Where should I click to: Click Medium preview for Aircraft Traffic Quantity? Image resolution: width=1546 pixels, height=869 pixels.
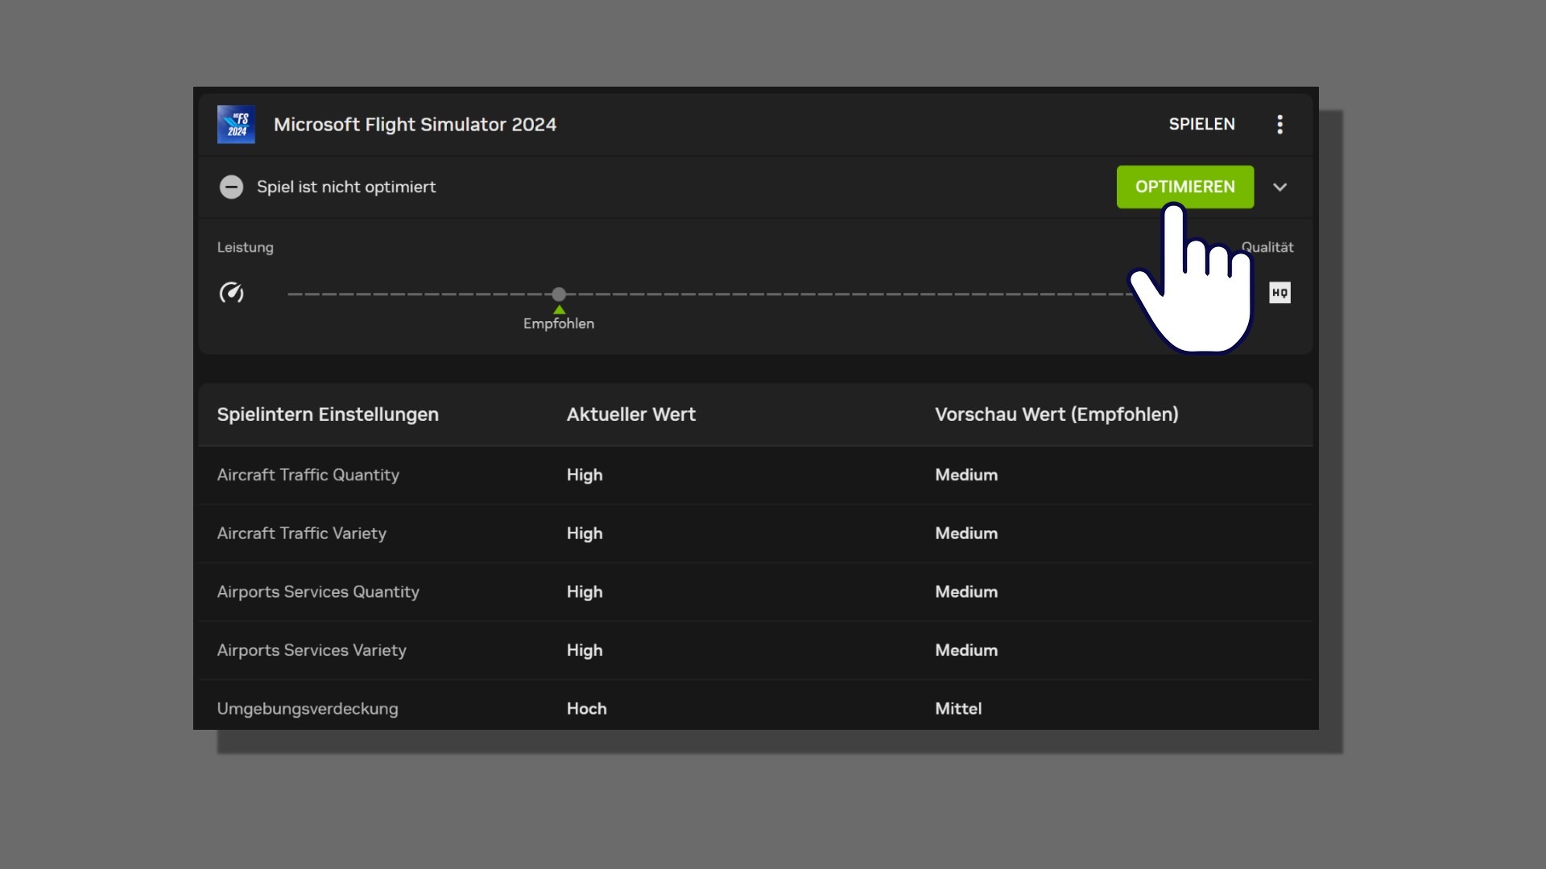click(966, 475)
